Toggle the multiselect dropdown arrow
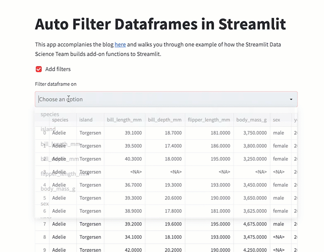Screen dimensions: 324x252 pyautogui.click(x=291, y=99)
